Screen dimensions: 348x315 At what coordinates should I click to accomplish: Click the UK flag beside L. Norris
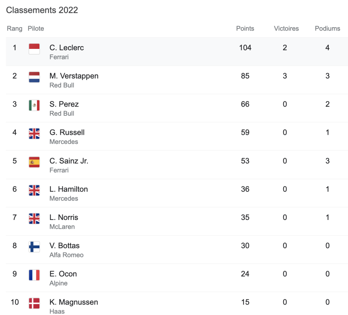(34, 219)
